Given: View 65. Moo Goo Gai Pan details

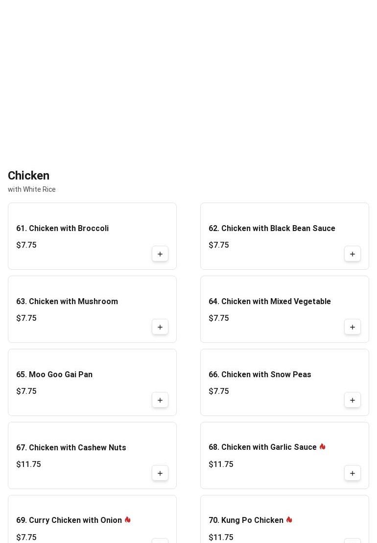Looking at the screenshot, I should pyautogui.click(x=54, y=375).
